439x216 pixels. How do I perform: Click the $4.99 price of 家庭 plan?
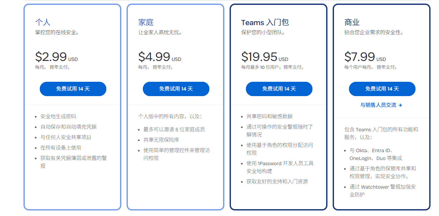[x=154, y=57]
